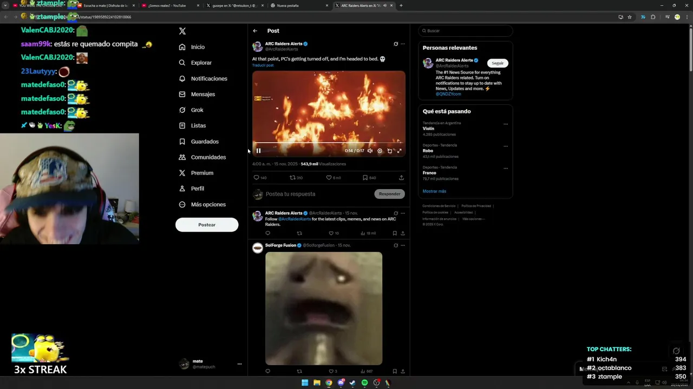Bookmark the SolForge Fusion post

click(395, 371)
